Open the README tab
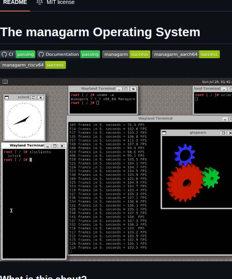Image resolution: width=232 pixels, height=279 pixels. tap(15, 2)
